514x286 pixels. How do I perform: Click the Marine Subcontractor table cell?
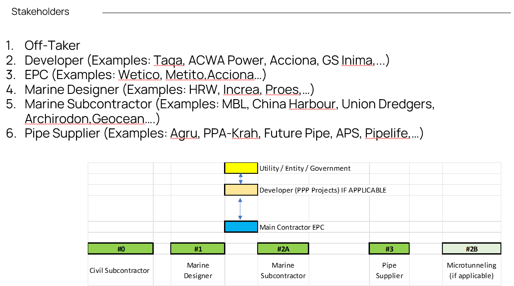click(283, 270)
